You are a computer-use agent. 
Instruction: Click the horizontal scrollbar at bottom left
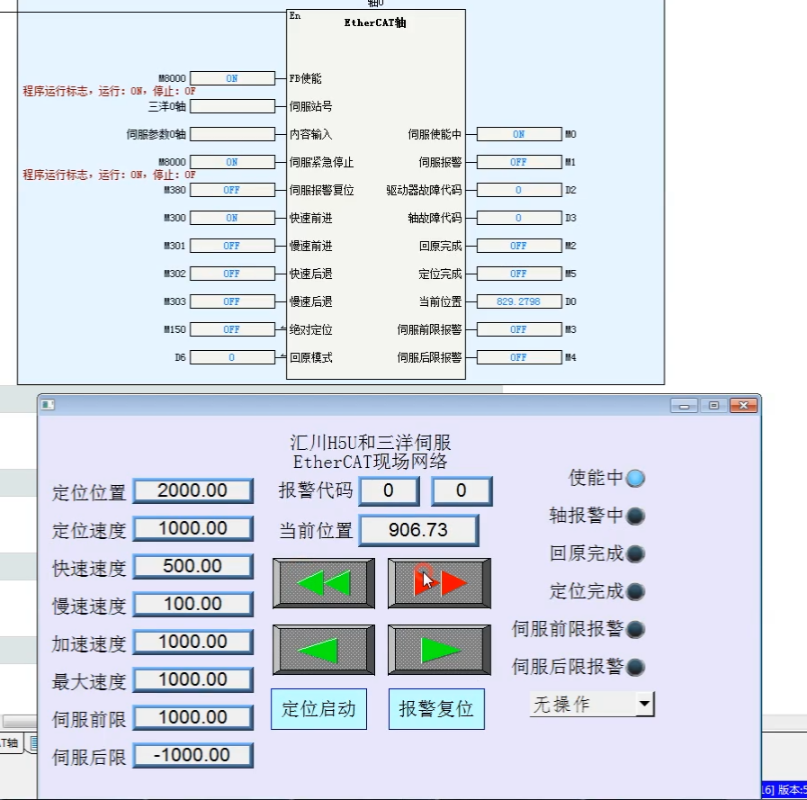click(18, 721)
